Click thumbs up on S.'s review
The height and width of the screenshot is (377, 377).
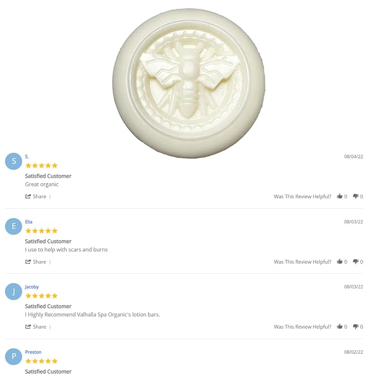coord(339,196)
